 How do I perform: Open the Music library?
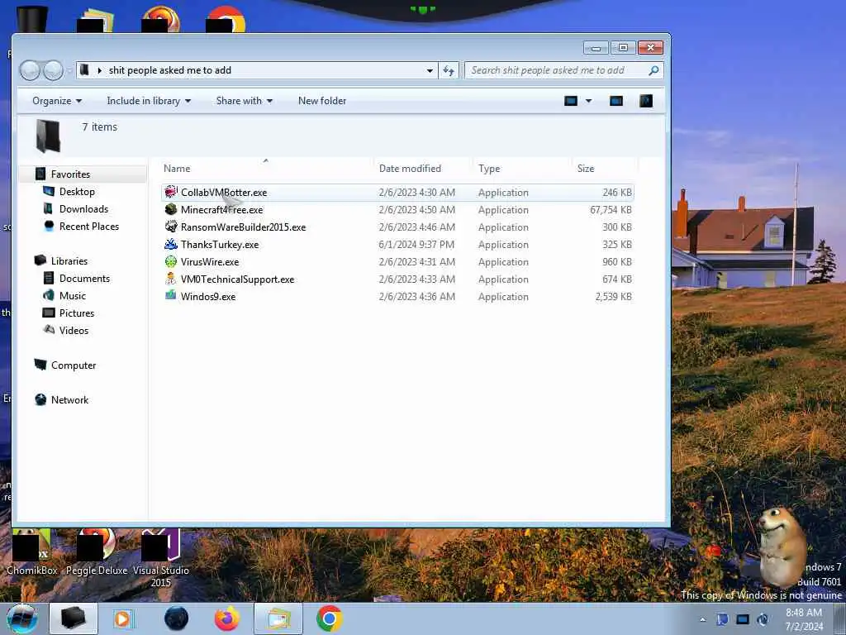(x=73, y=295)
